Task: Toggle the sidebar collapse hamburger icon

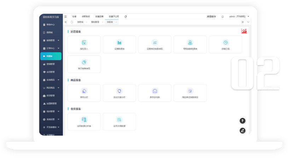Action: (65, 17)
